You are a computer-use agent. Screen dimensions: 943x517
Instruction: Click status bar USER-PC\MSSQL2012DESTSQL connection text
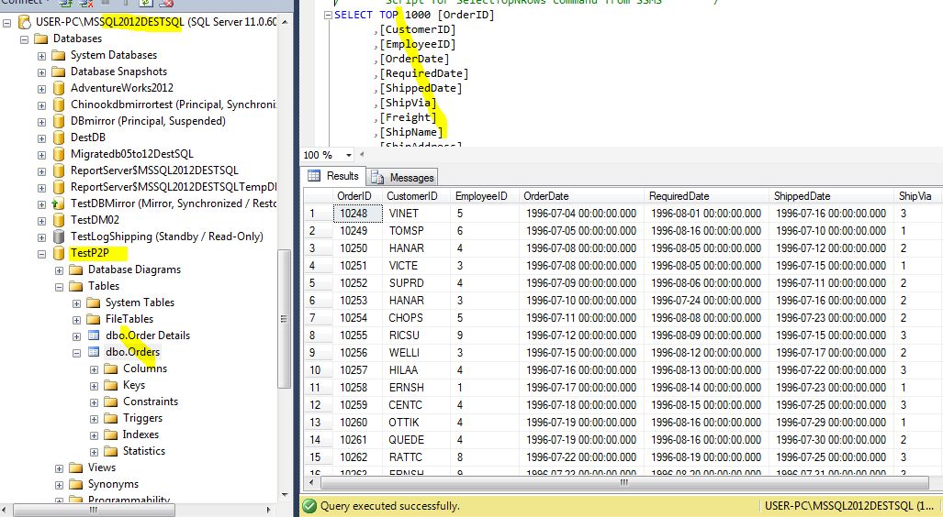pyautogui.click(x=848, y=506)
